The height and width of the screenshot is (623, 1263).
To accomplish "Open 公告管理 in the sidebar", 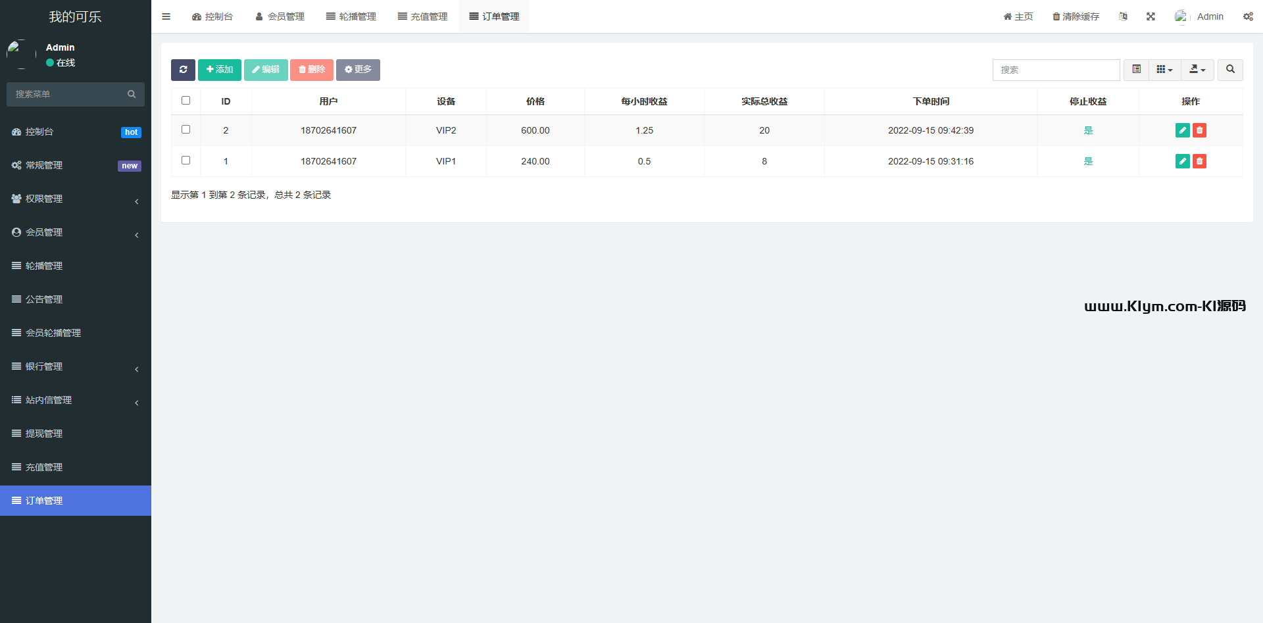I will tap(76, 299).
